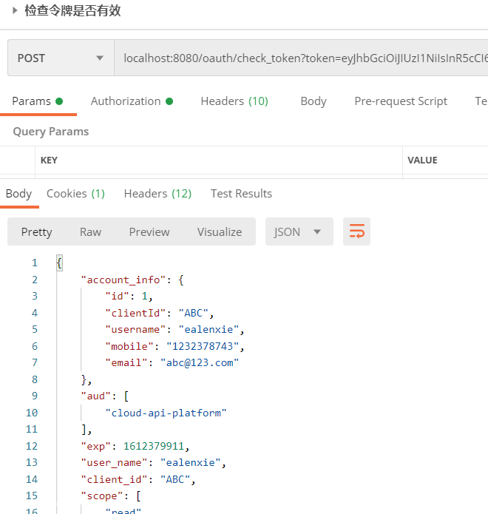The height and width of the screenshot is (514, 488).
Task: Open the Test Results tab
Action: click(241, 194)
